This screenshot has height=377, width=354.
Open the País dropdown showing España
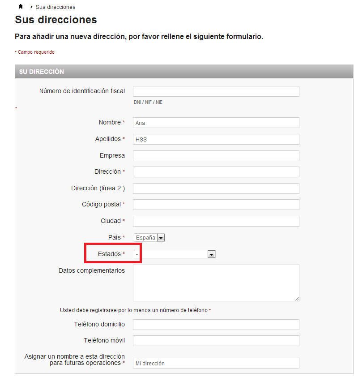click(149, 238)
